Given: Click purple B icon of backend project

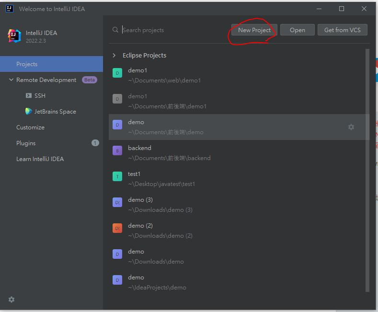Looking at the screenshot, I should coord(117,150).
